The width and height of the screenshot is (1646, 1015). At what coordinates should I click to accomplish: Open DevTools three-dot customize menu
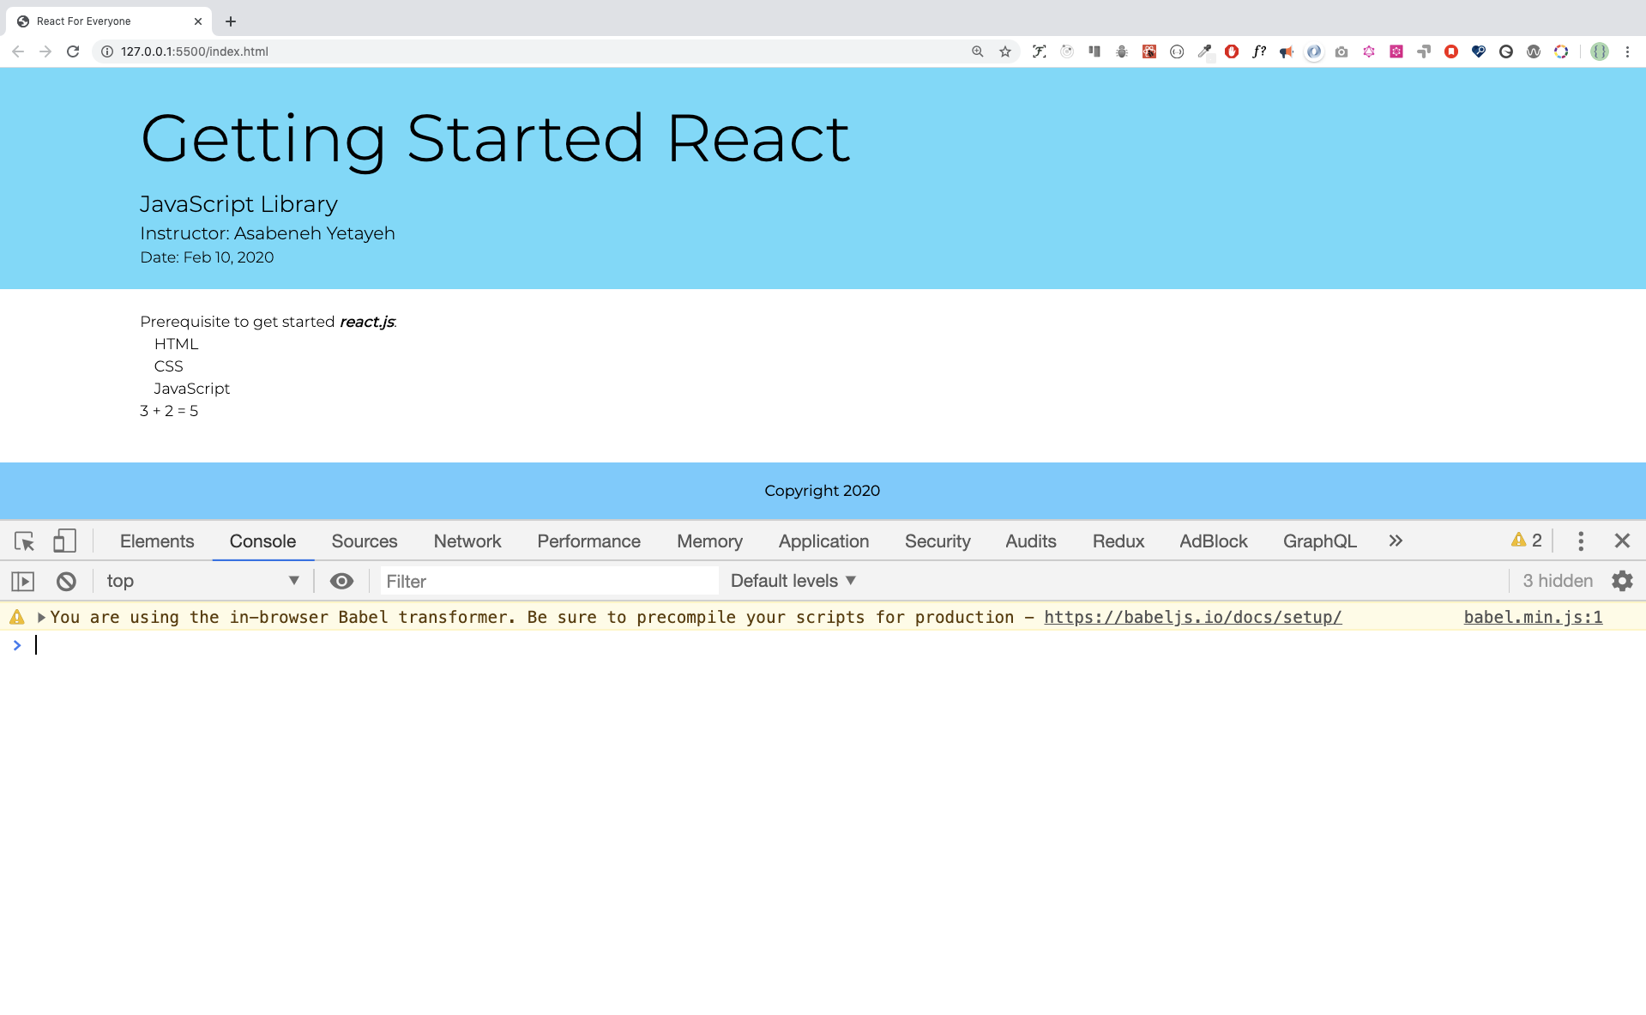1581,541
